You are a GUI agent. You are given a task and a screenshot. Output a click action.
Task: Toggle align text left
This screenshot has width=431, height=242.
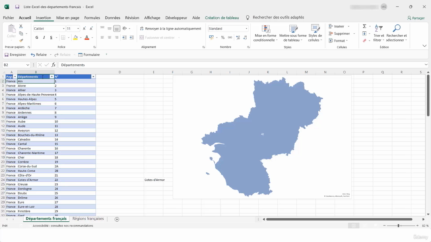click(102, 38)
